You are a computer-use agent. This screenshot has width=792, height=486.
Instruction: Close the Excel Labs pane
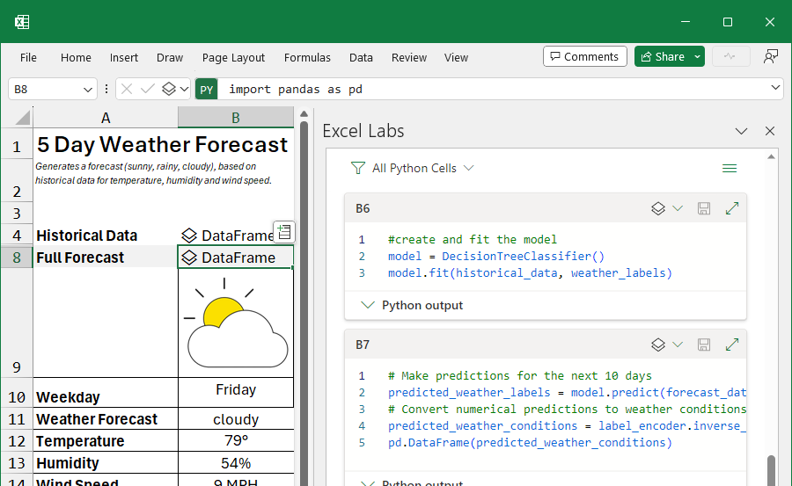tap(770, 131)
